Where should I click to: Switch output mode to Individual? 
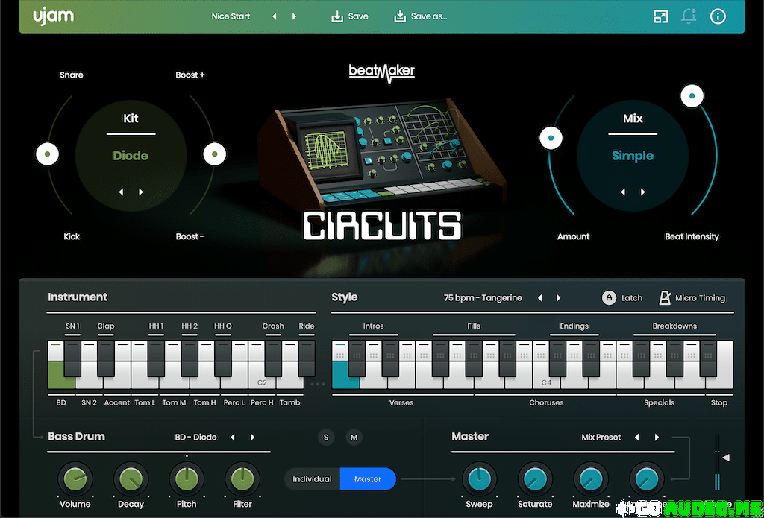click(x=312, y=479)
